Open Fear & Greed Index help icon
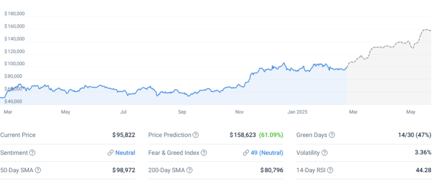The image size is (439, 187). (204, 153)
